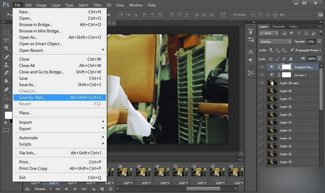This screenshot has width=325, height=193.
Task: Show Layer 38 visibility box
Action: click(x=262, y=90)
